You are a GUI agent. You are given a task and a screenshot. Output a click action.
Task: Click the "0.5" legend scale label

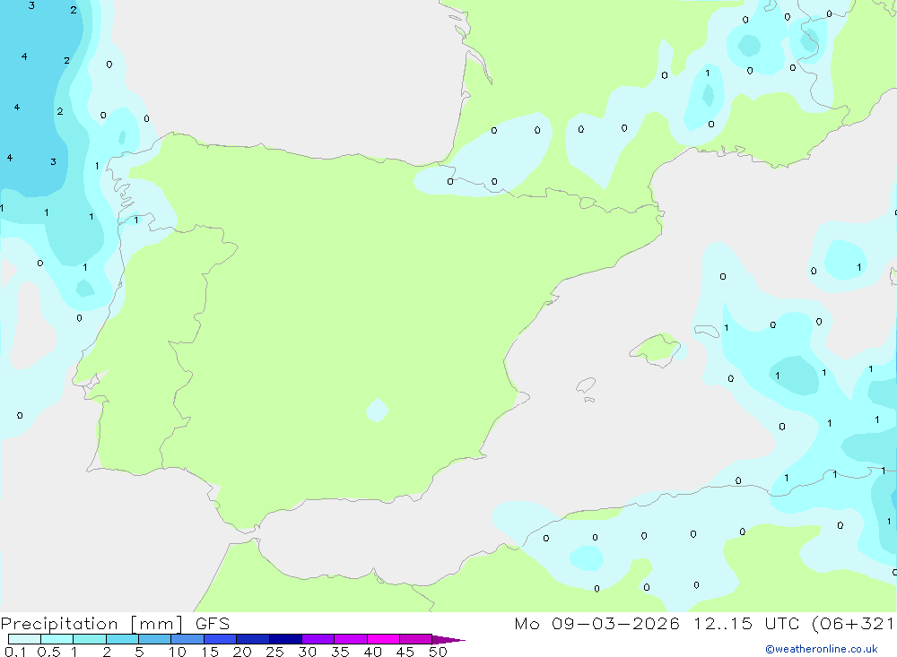point(48,652)
